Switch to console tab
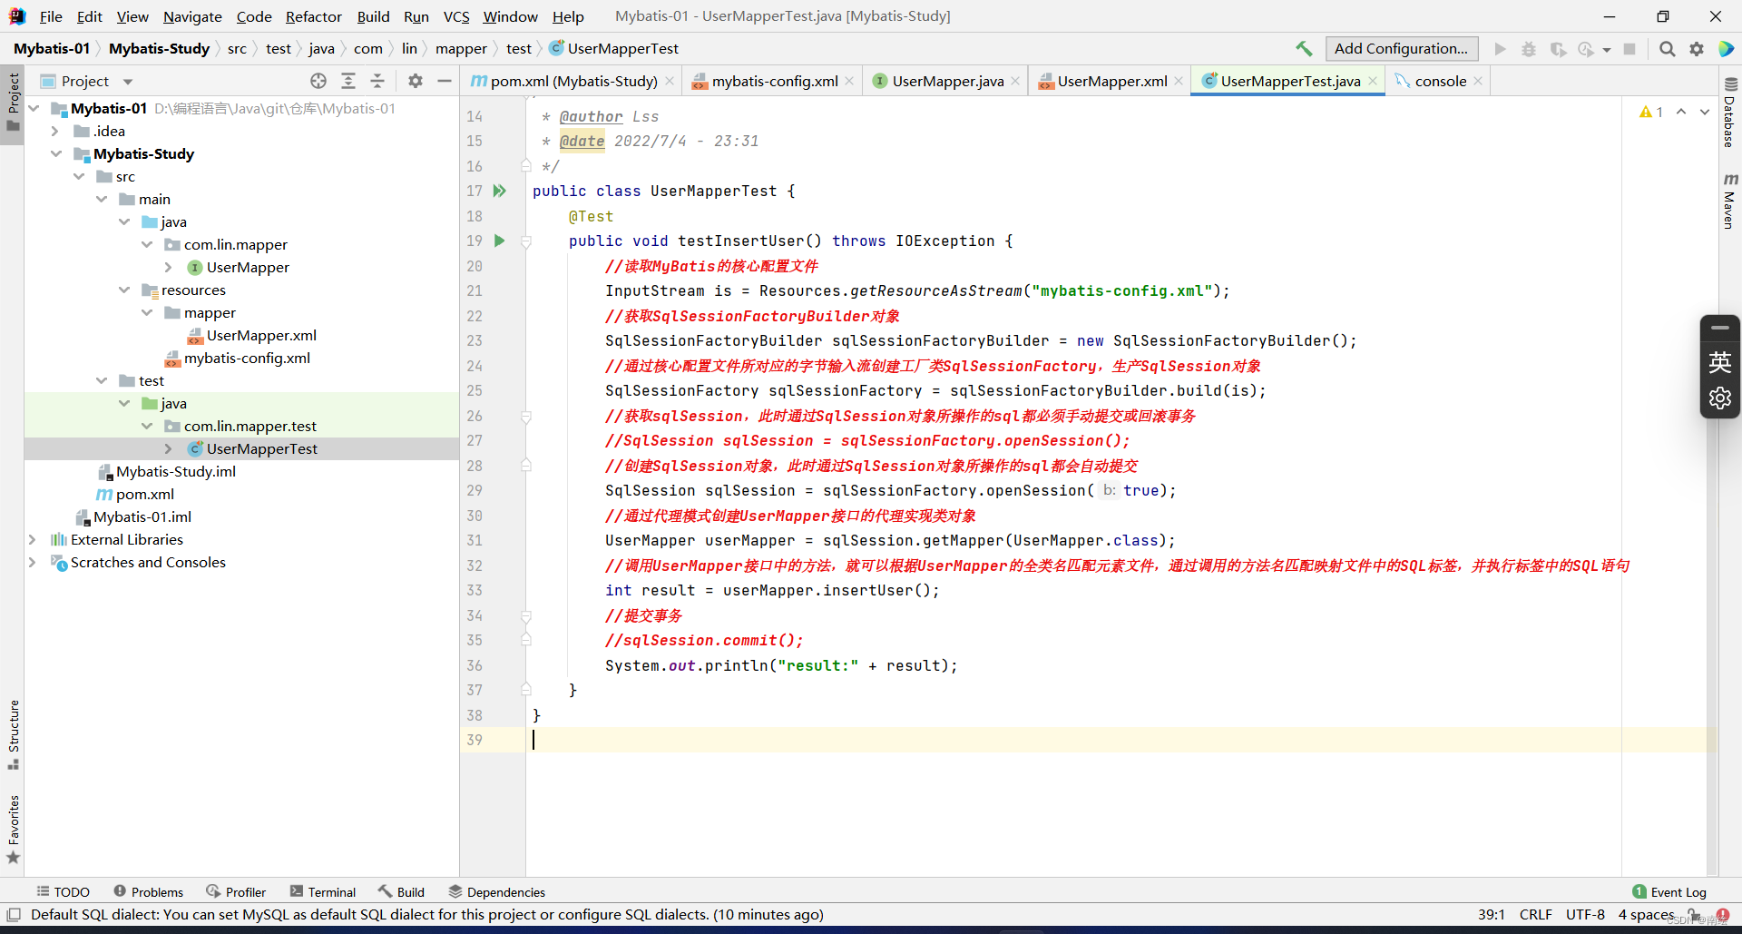This screenshot has height=934, width=1742. [1440, 81]
